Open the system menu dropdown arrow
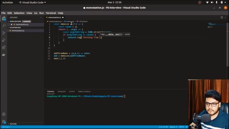This screenshot has width=229, height=129. coord(225,3)
